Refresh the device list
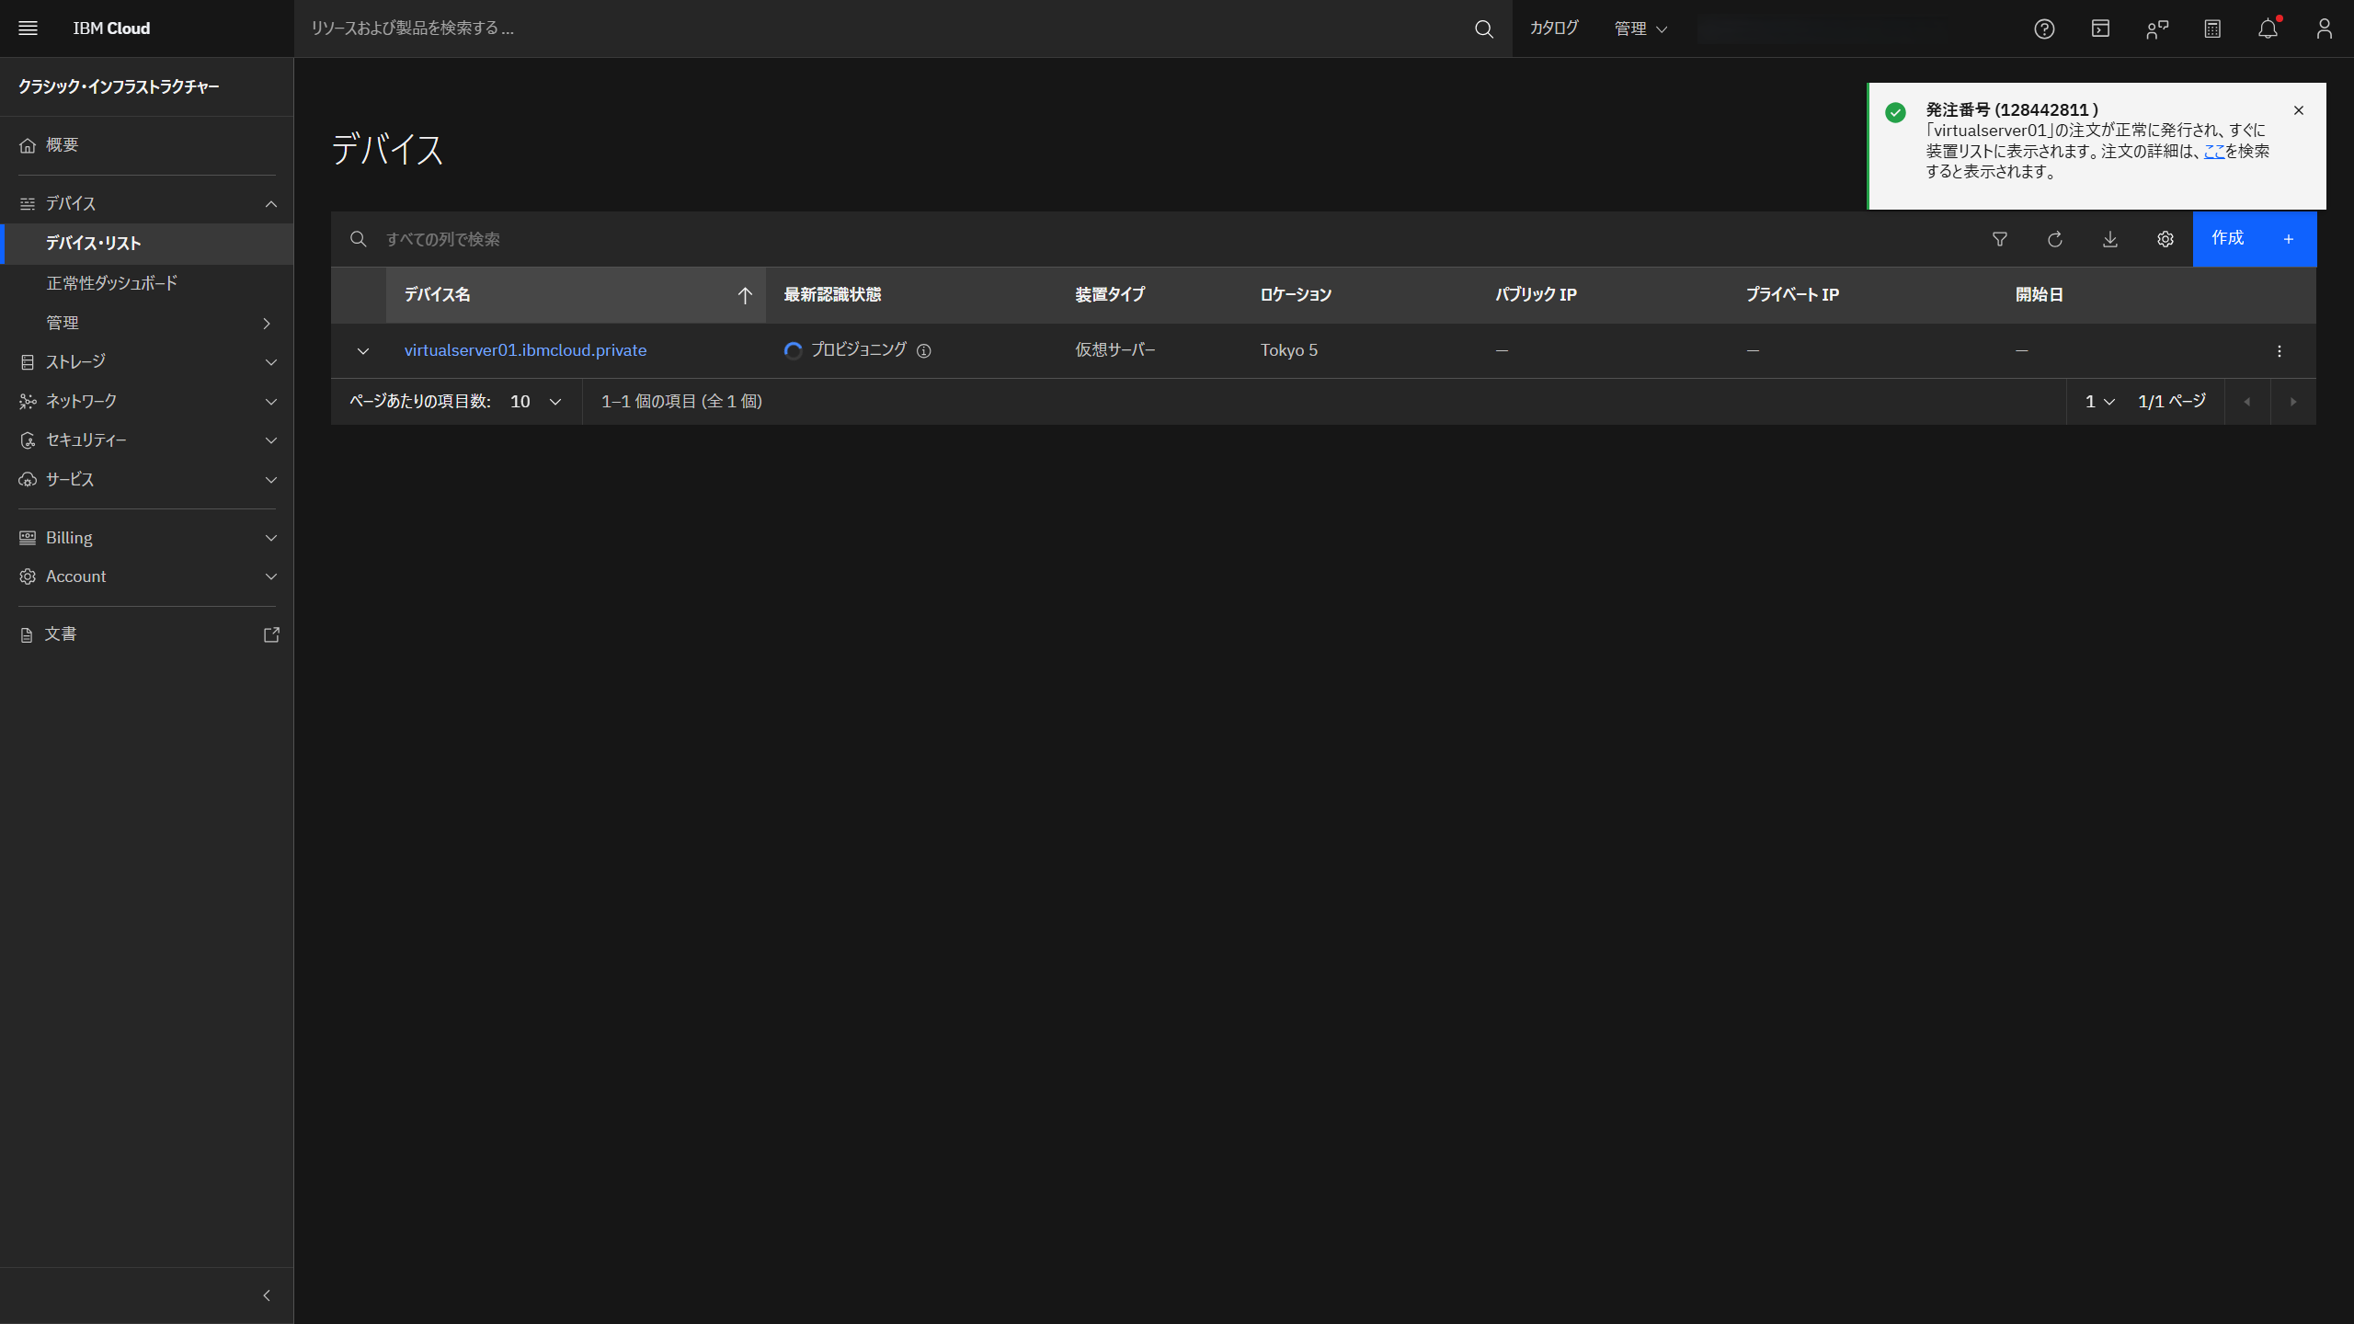Viewport: 2354px width, 1324px height. [2055, 239]
